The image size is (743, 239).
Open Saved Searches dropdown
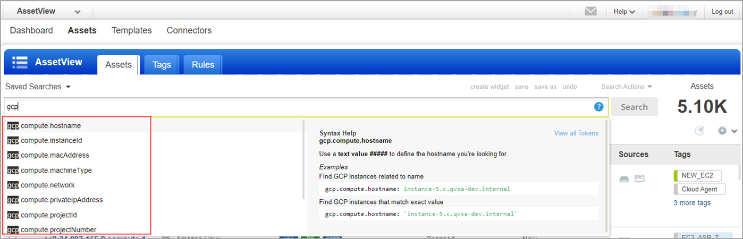click(38, 87)
